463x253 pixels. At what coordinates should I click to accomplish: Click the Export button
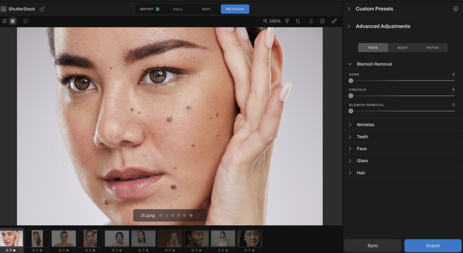point(433,246)
